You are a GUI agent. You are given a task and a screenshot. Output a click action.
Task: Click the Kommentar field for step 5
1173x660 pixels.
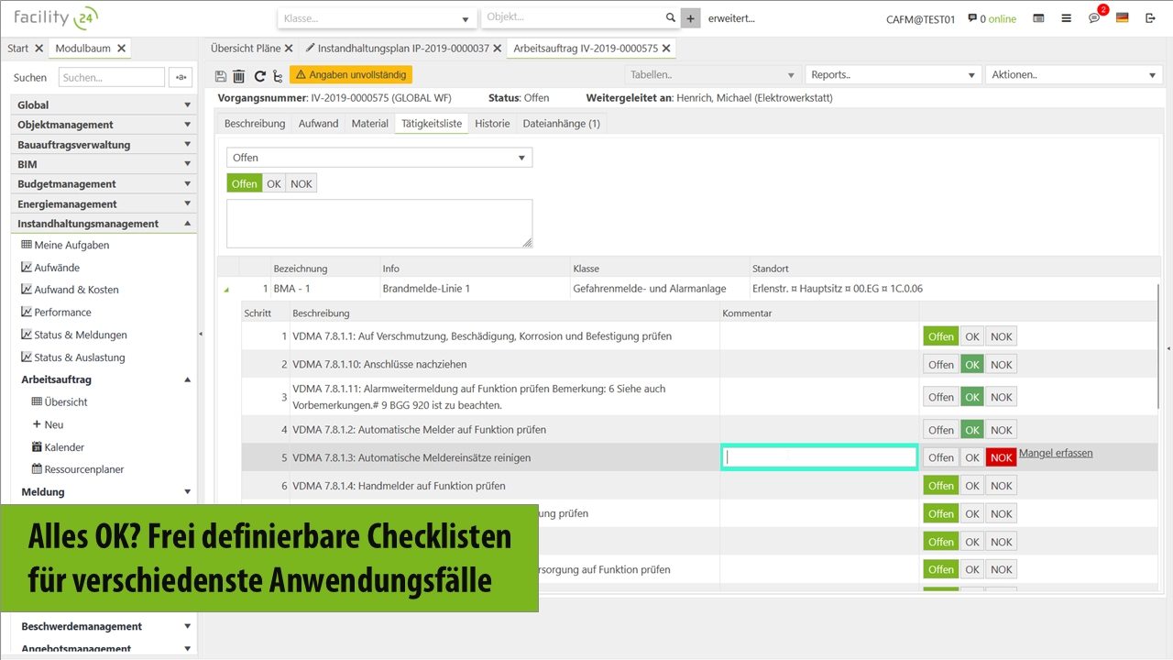click(819, 457)
